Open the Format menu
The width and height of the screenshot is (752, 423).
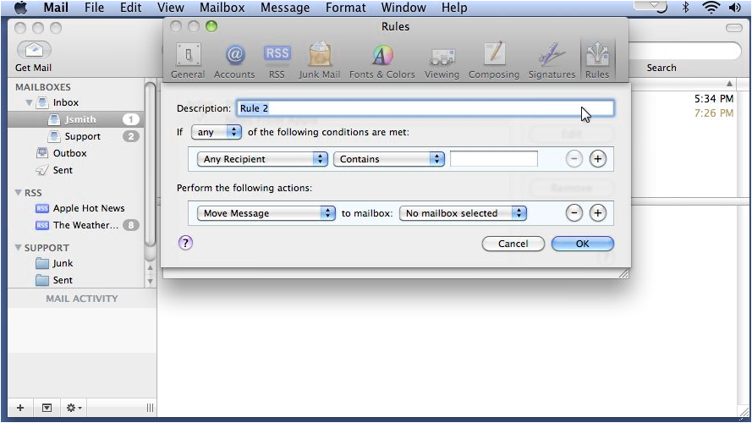click(x=344, y=8)
